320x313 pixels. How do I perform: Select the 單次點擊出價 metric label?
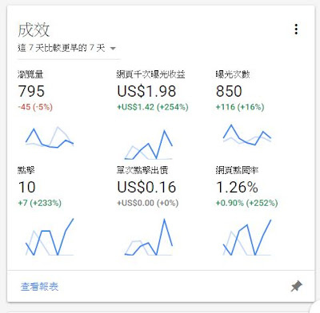click(x=142, y=170)
